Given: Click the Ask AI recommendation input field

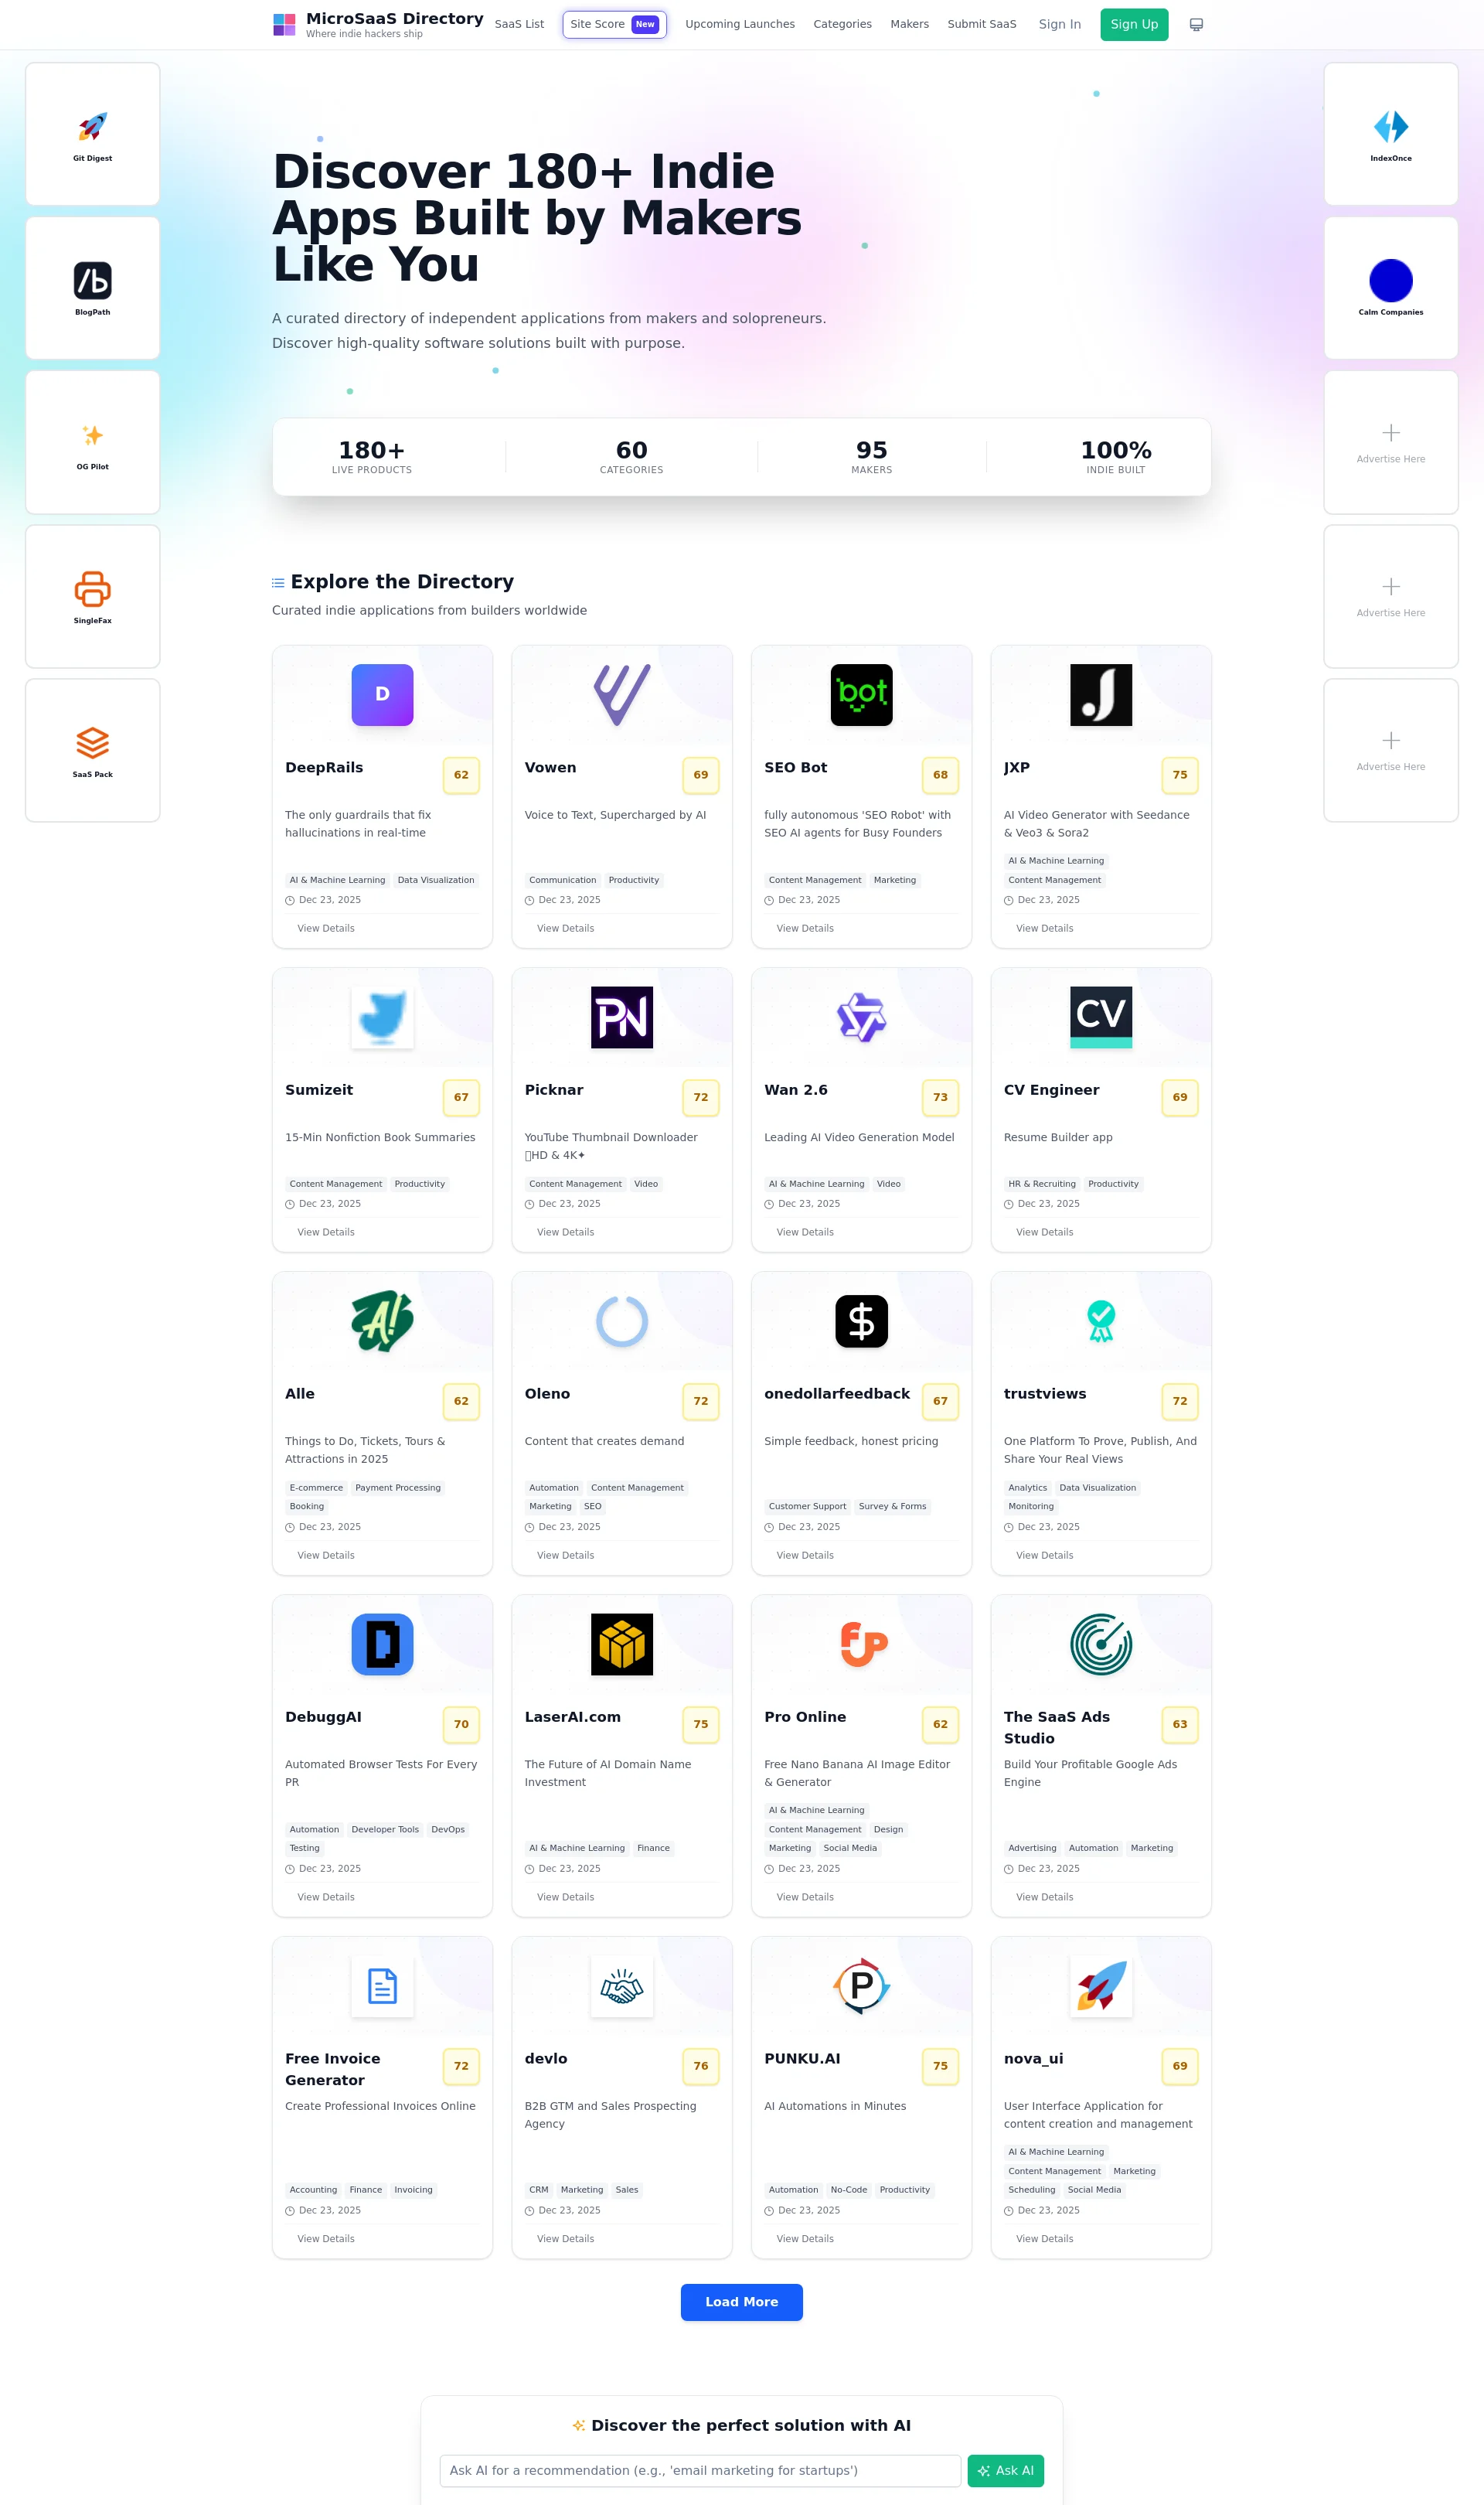Looking at the screenshot, I should tap(700, 2470).
